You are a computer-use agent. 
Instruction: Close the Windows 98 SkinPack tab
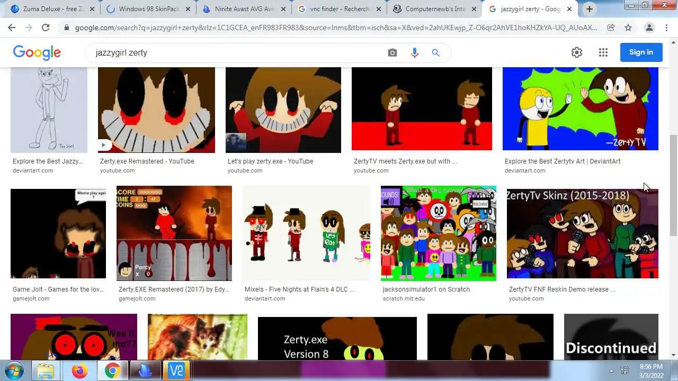[188, 9]
